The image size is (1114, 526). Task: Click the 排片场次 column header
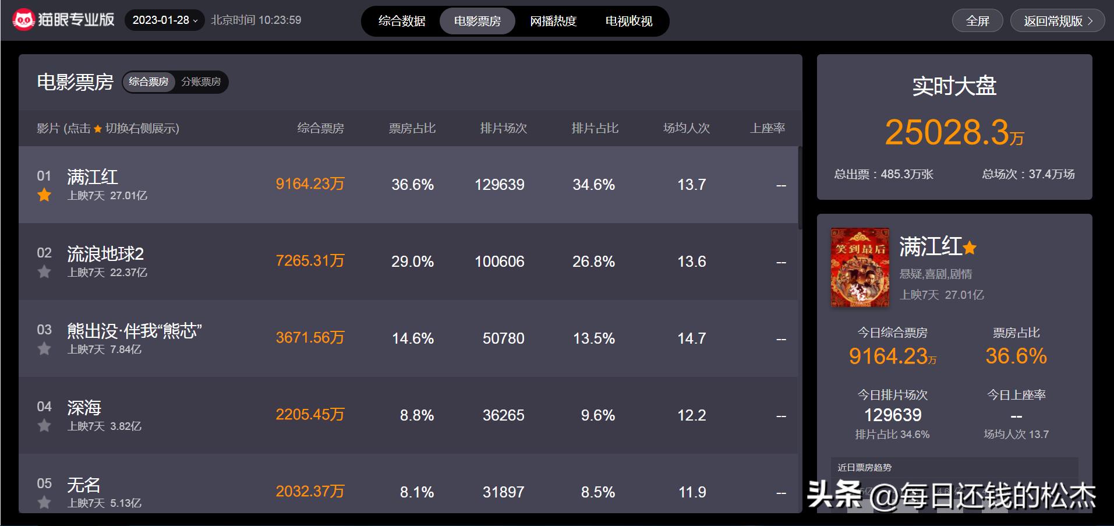504,128
